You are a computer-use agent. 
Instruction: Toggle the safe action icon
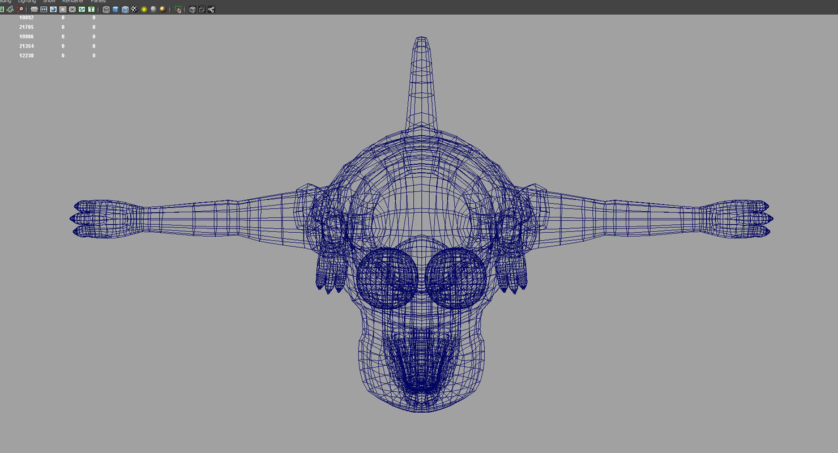[x=82, y=10]
